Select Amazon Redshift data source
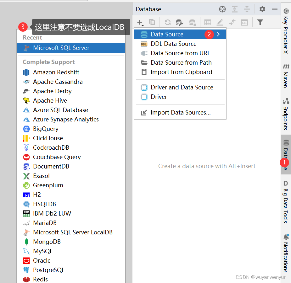Viewport: 291px width, 283px height. coord(71,72)
